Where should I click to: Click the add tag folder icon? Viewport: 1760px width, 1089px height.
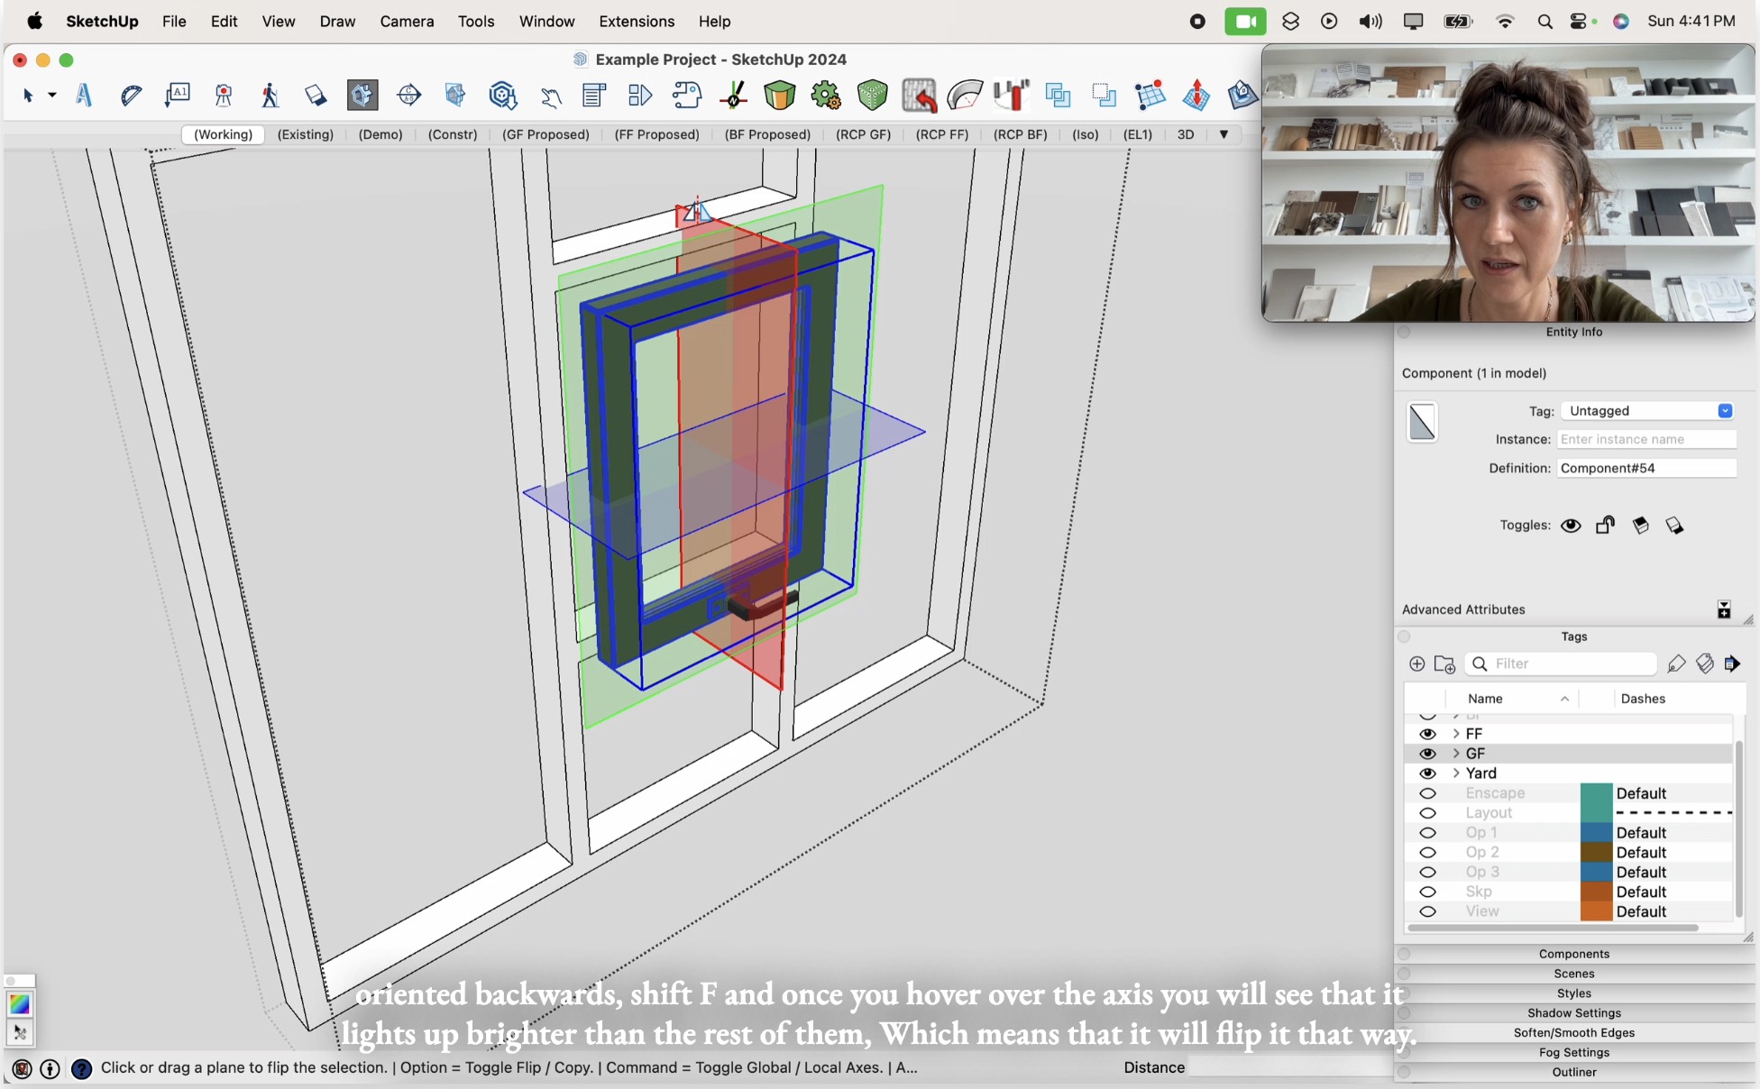(1445, 664)
